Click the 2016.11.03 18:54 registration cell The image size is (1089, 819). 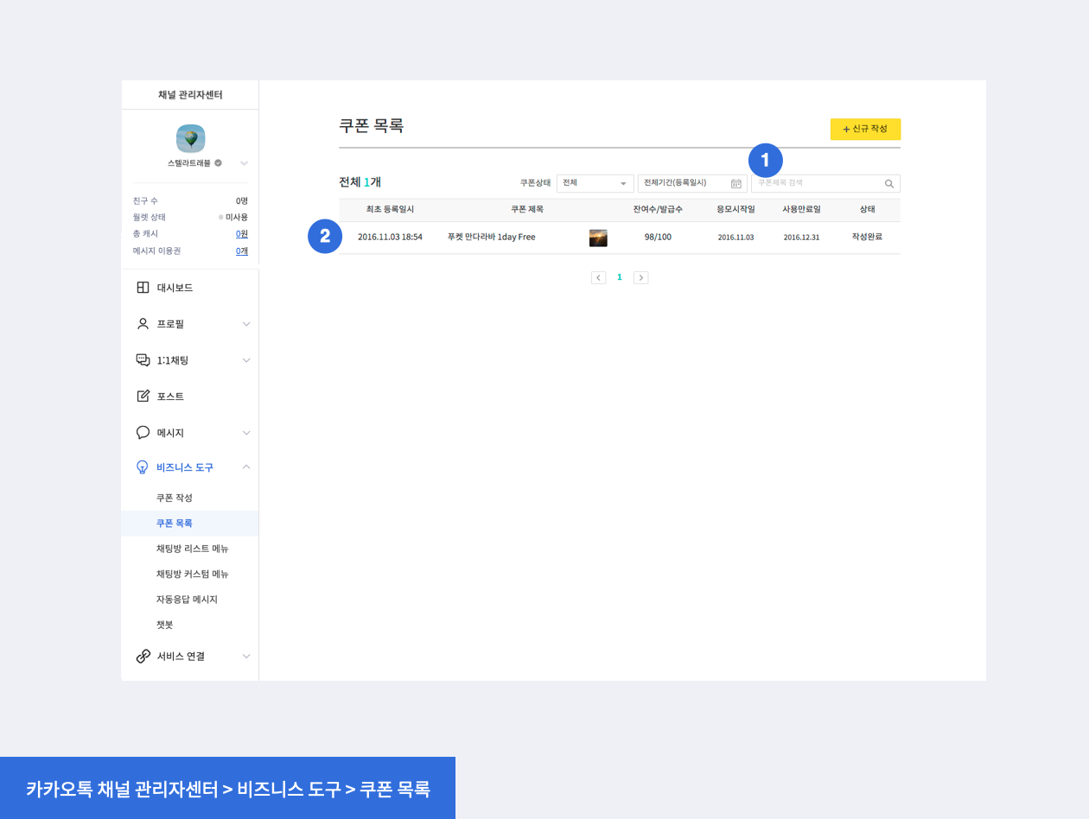pyautogui.click(x=390, y=237)
